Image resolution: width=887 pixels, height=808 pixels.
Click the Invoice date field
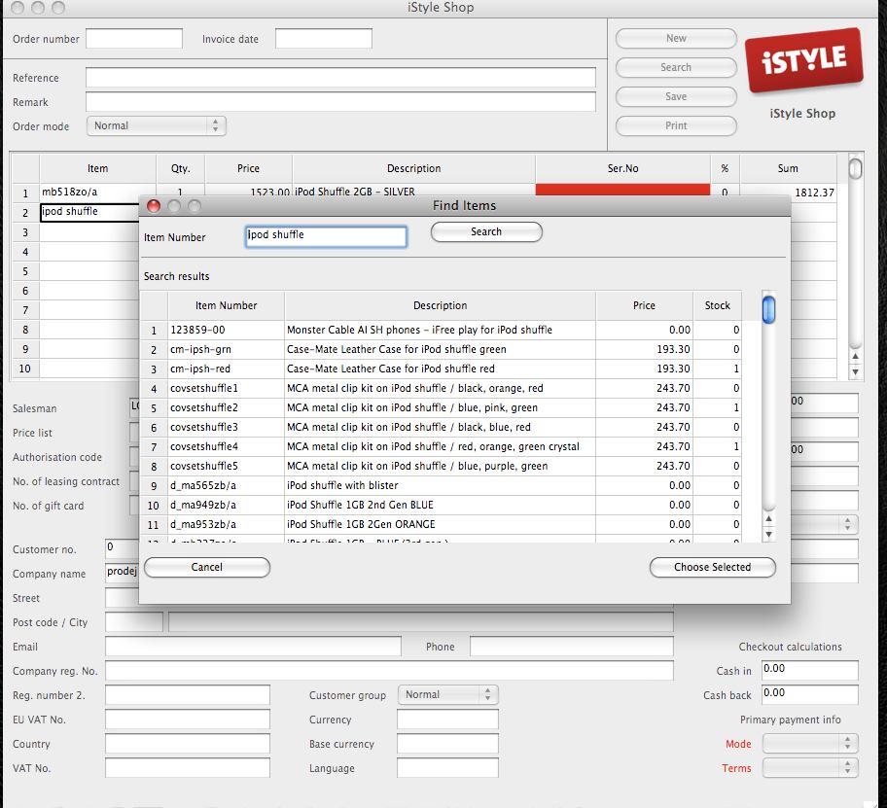click(324, 39)
